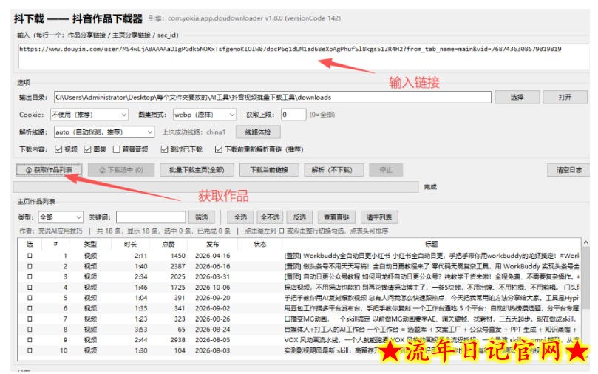
Task: Toggle 下载前重新解析直链 checkbox
Action: point(219,149)
